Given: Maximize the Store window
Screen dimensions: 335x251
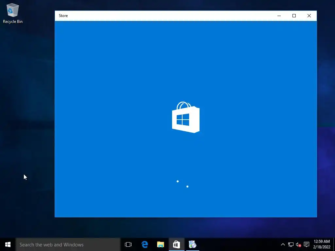Looking at the screenshot, I should [x=294, y=16].
